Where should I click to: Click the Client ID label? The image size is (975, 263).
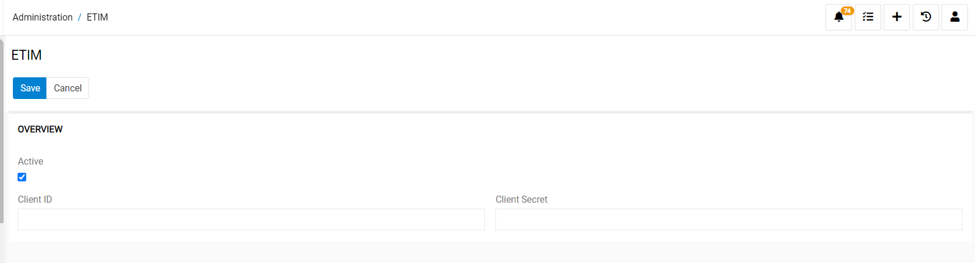coord(35,200)
